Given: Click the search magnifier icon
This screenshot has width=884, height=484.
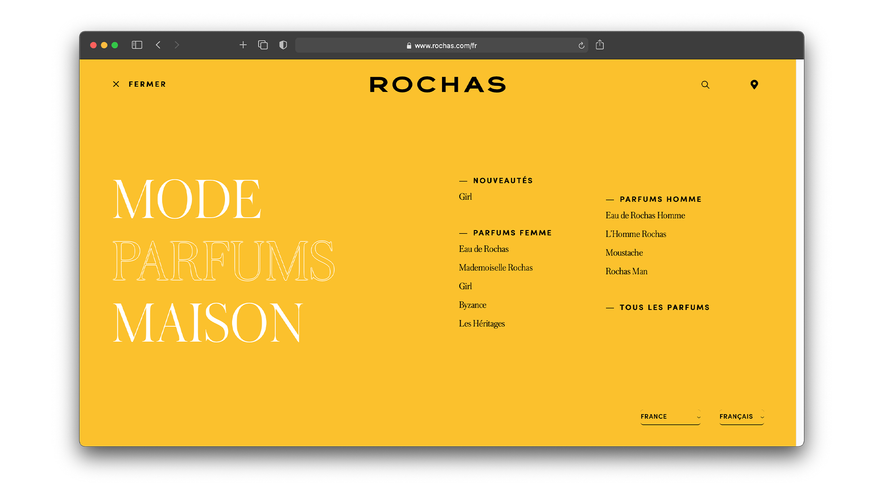Looking at the screenshot, I should 705,85.
